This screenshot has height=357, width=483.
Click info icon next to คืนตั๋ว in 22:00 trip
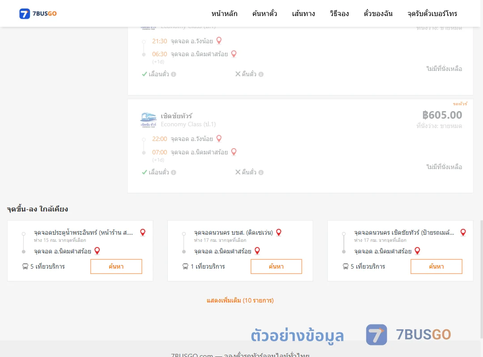pyautogui.click(x=261, y=173)
